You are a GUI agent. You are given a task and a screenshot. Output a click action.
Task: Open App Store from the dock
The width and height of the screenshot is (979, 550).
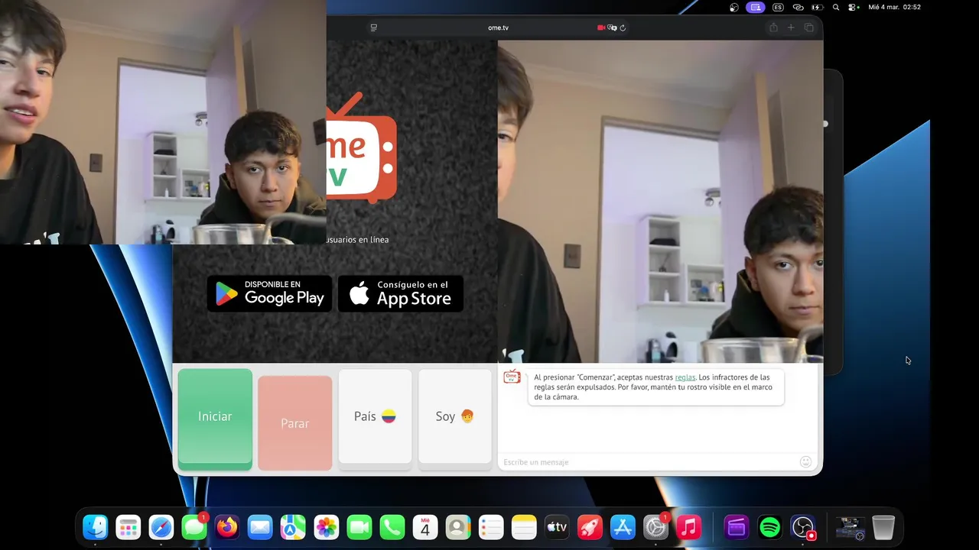coord(623,527)
